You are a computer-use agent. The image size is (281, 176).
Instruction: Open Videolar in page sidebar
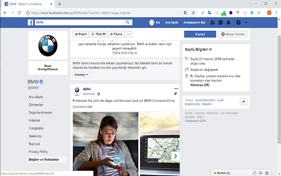pos(34,120)
